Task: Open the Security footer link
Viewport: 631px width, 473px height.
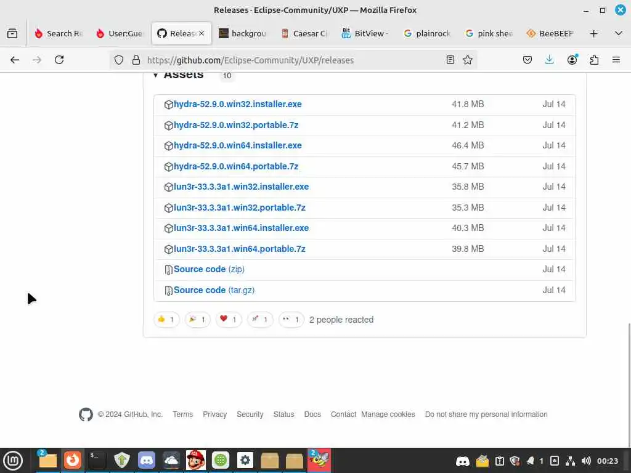Action: 250,414
